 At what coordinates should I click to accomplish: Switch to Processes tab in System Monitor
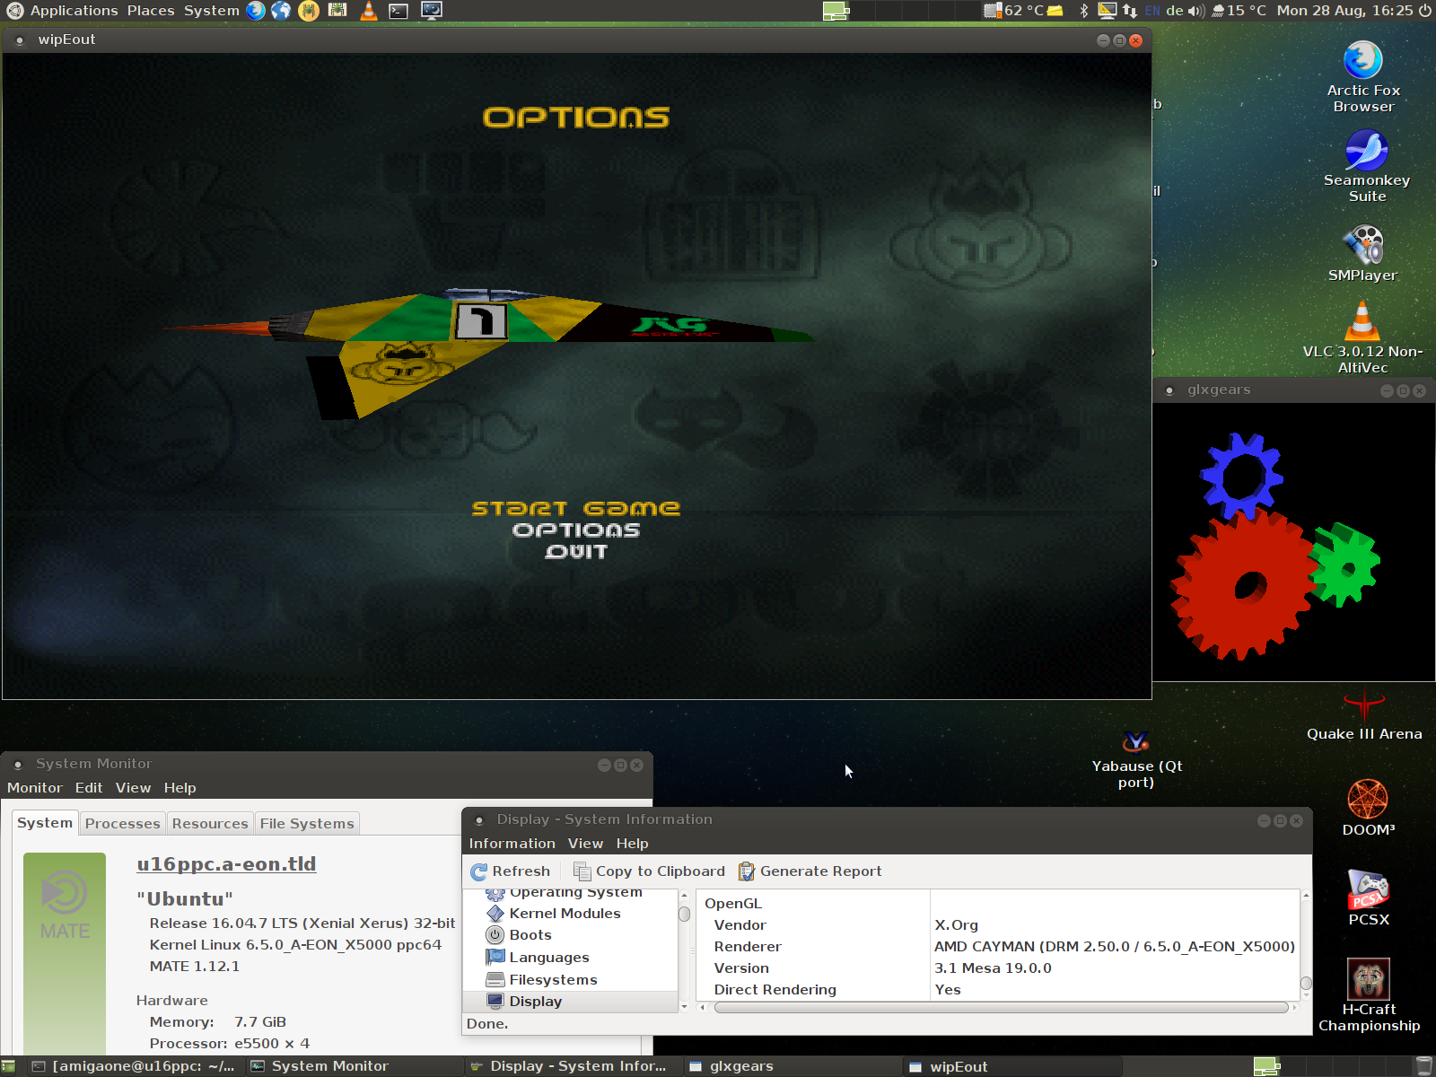tap(122, 824)
